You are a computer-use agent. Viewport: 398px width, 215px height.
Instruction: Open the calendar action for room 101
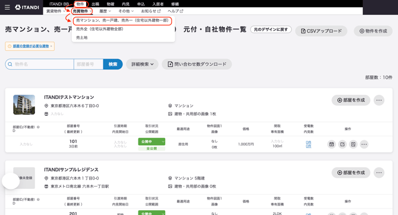pyautogui.click(x=331, y=144)
